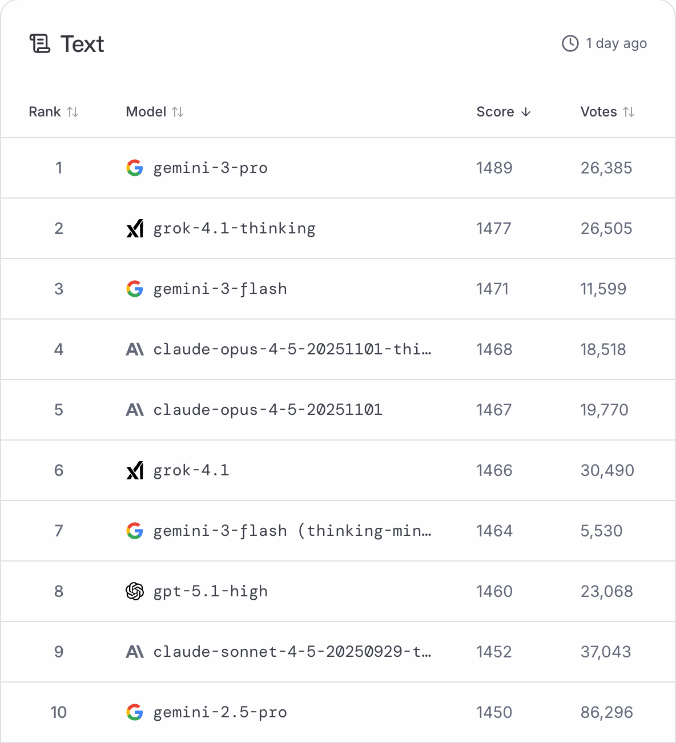Select the OpenAI logo next to gpt-5.1-high
This screenshot has width=676, height=743.
coord(135,591)
